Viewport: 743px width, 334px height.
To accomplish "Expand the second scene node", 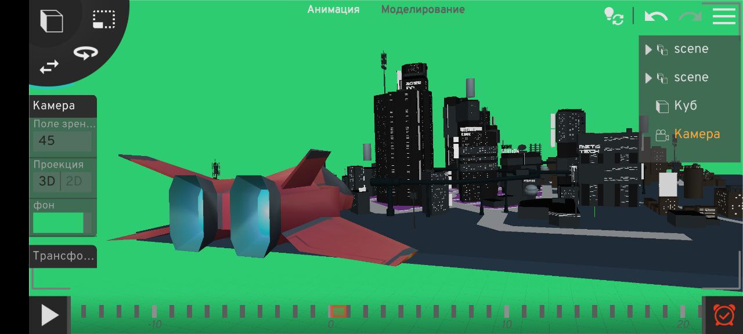I will coord(648,78).
